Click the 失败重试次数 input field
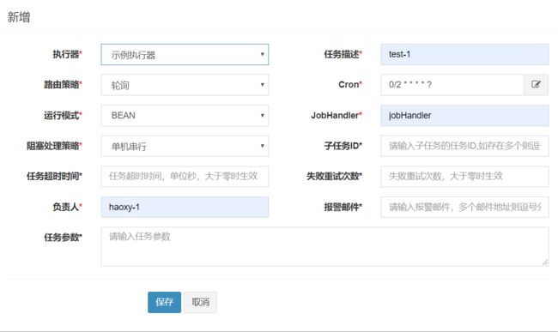The height and width of the screenshot is (332, 558). pyautogui.click(x=464, y=177)
